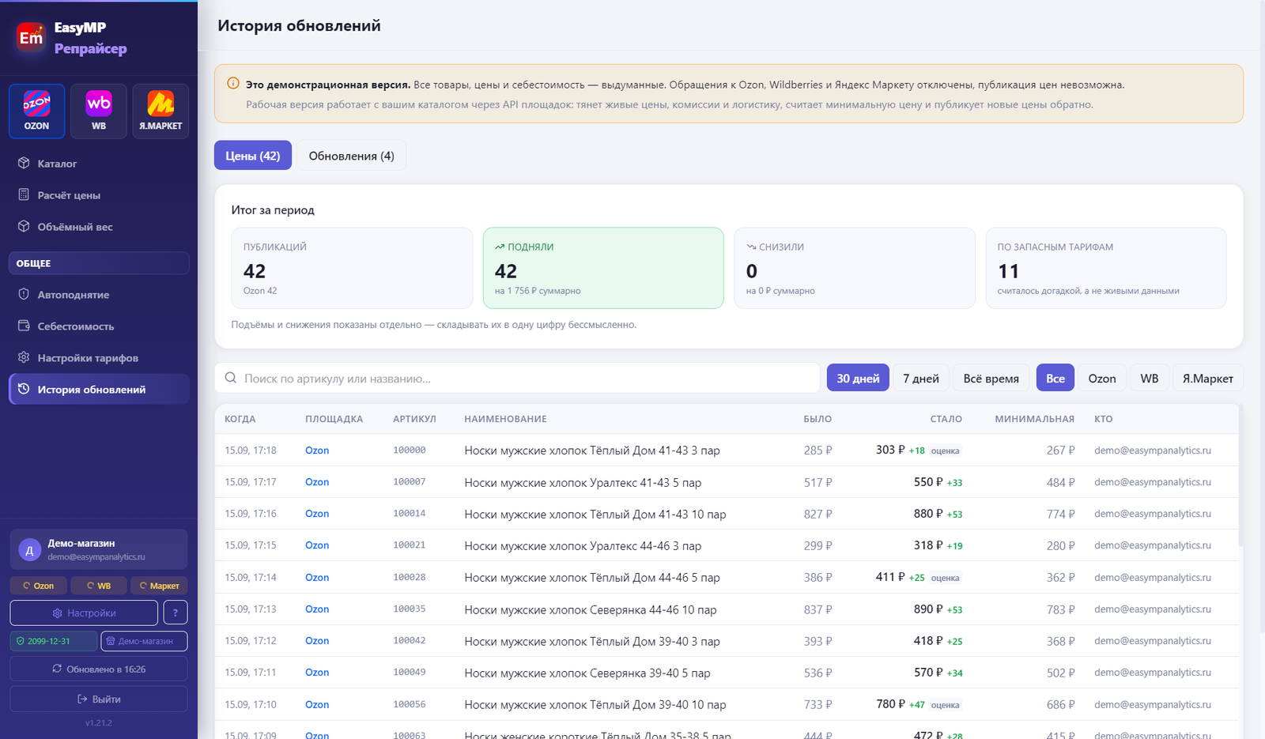Click Обновлено в 16:26 refresh button

pos(99,669)
